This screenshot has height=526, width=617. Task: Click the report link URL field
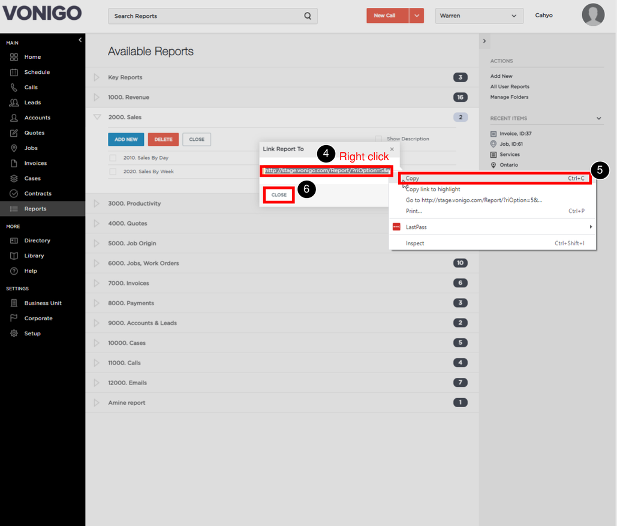coord(327,170)
